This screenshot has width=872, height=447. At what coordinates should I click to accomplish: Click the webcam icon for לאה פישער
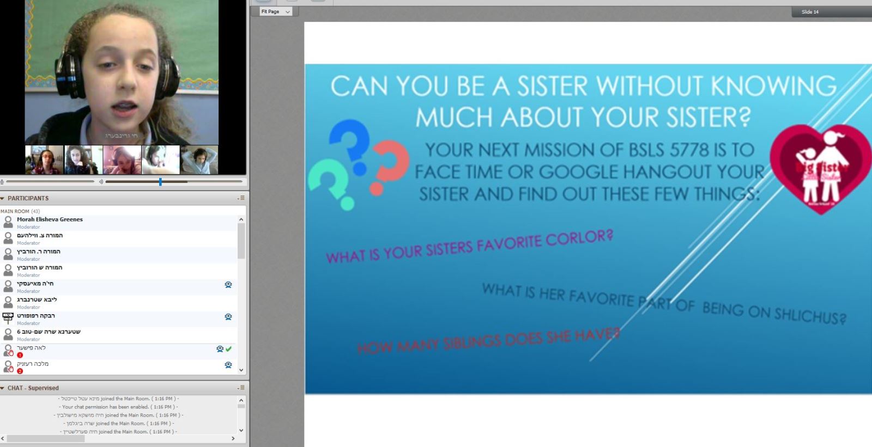pos(220,349)
